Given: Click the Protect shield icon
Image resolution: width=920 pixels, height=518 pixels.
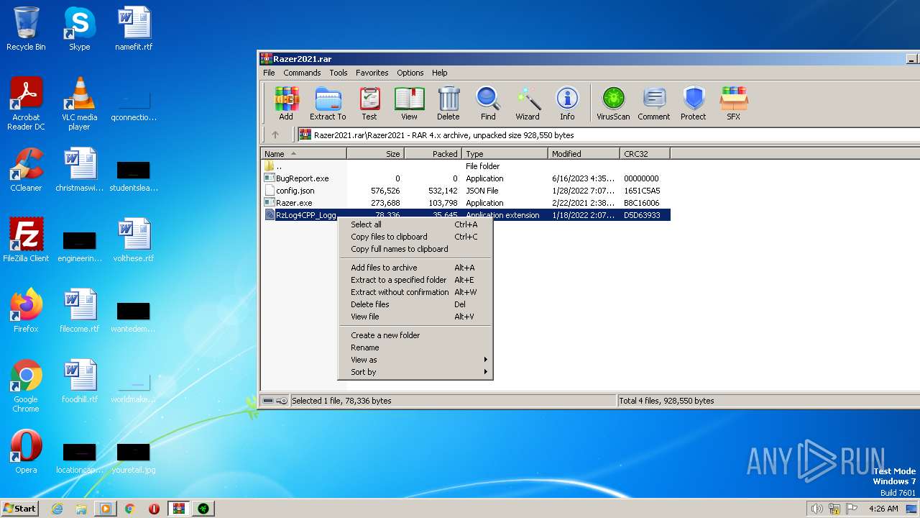Looking at the screenshot, I should [x=694, y=103].
